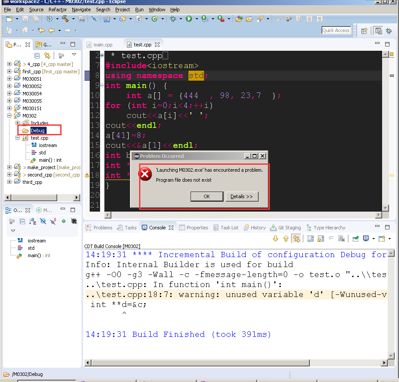Open the Run button dropdown arrow

click(x=197, y=19)
